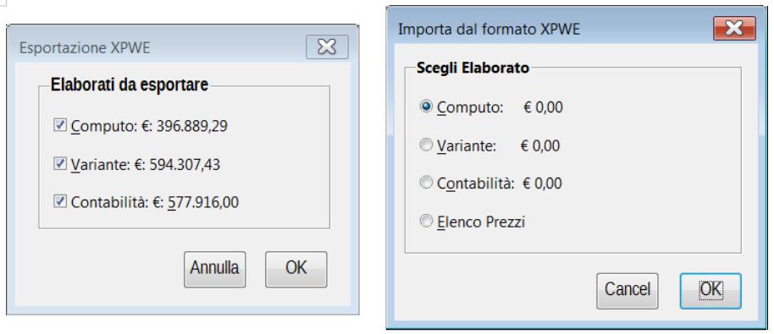Close the Importa dal formato XPWE dialog

tap(734, 29)
